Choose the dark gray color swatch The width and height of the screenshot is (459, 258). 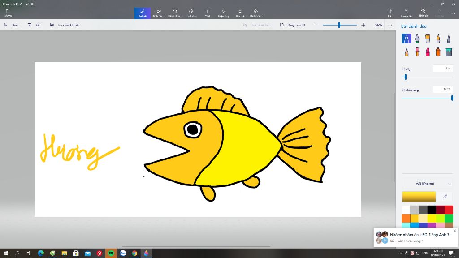(x=423, y=210)
